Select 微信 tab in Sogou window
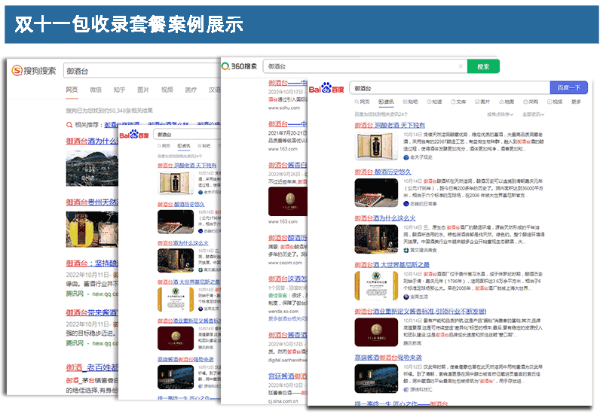 coord(96,90)
